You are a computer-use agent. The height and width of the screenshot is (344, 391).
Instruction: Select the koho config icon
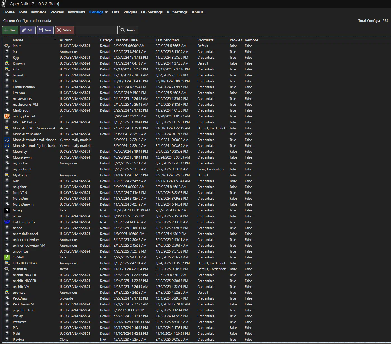pyautogui.click(x=7, y=69)
